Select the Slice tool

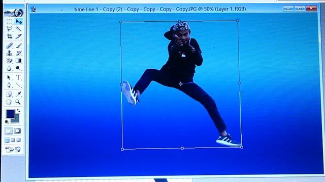(19, 36)
